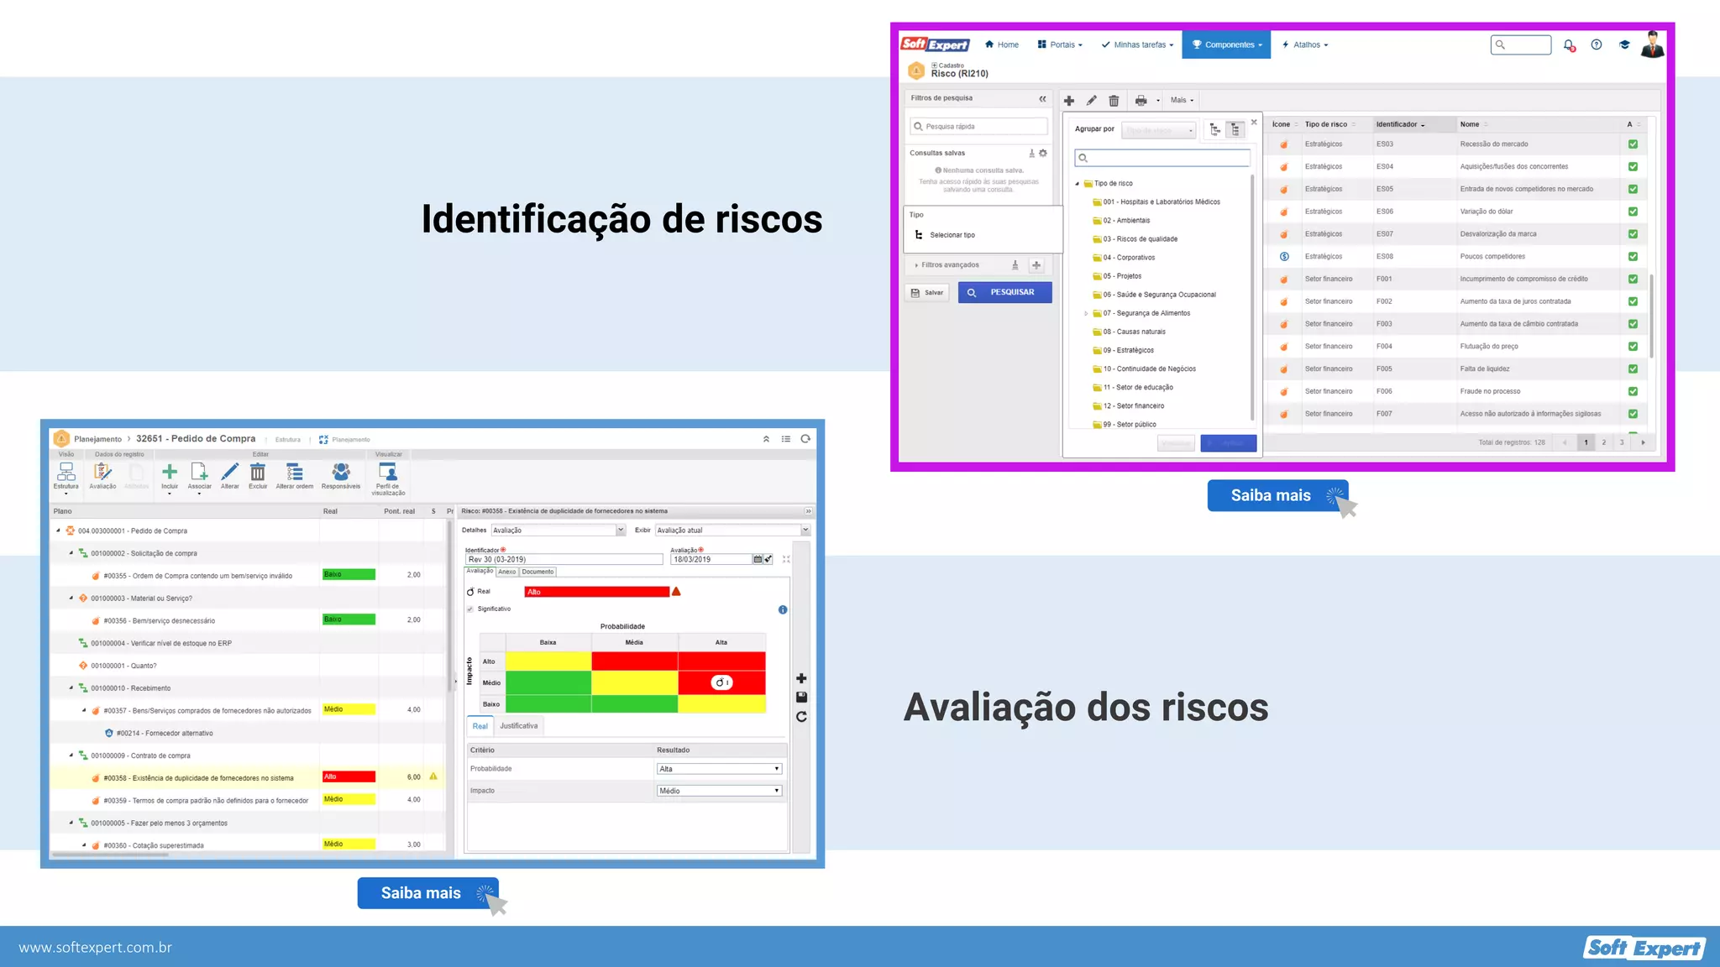Open the Home menu
Screen dimensions: 1720x967
click(1002, 45)
